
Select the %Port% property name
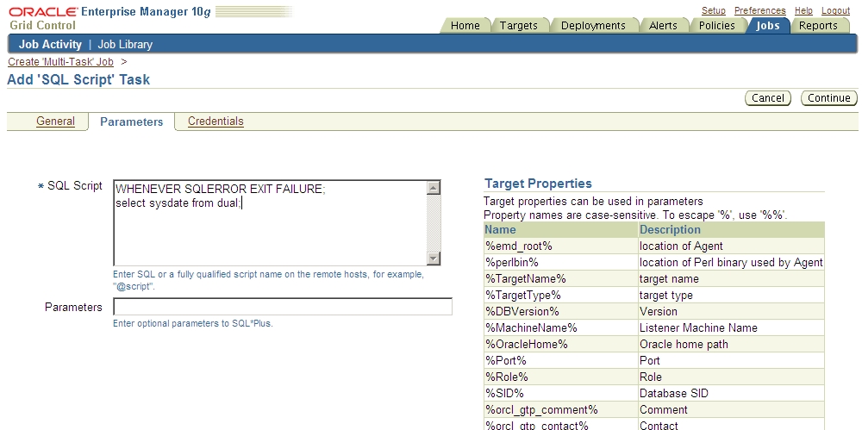click(x=506, y=361)
